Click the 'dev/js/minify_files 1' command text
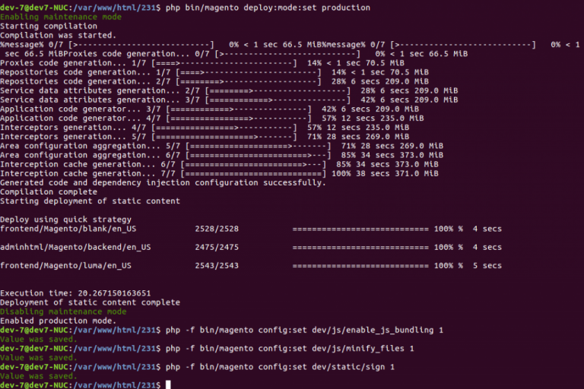 (x=363, y=349)
